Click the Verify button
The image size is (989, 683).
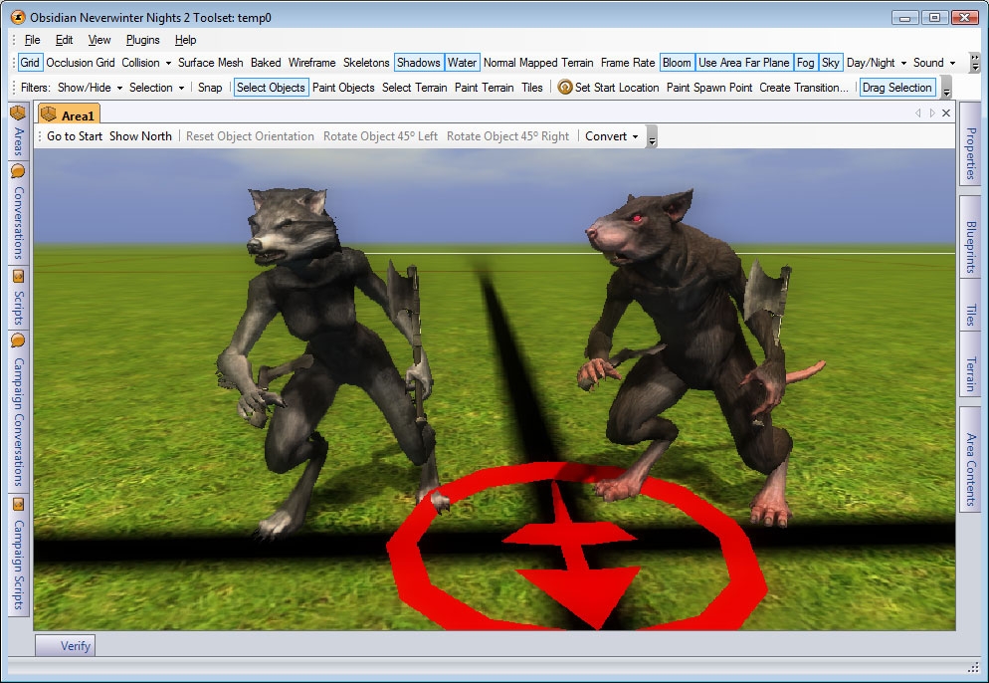[75, 645]
